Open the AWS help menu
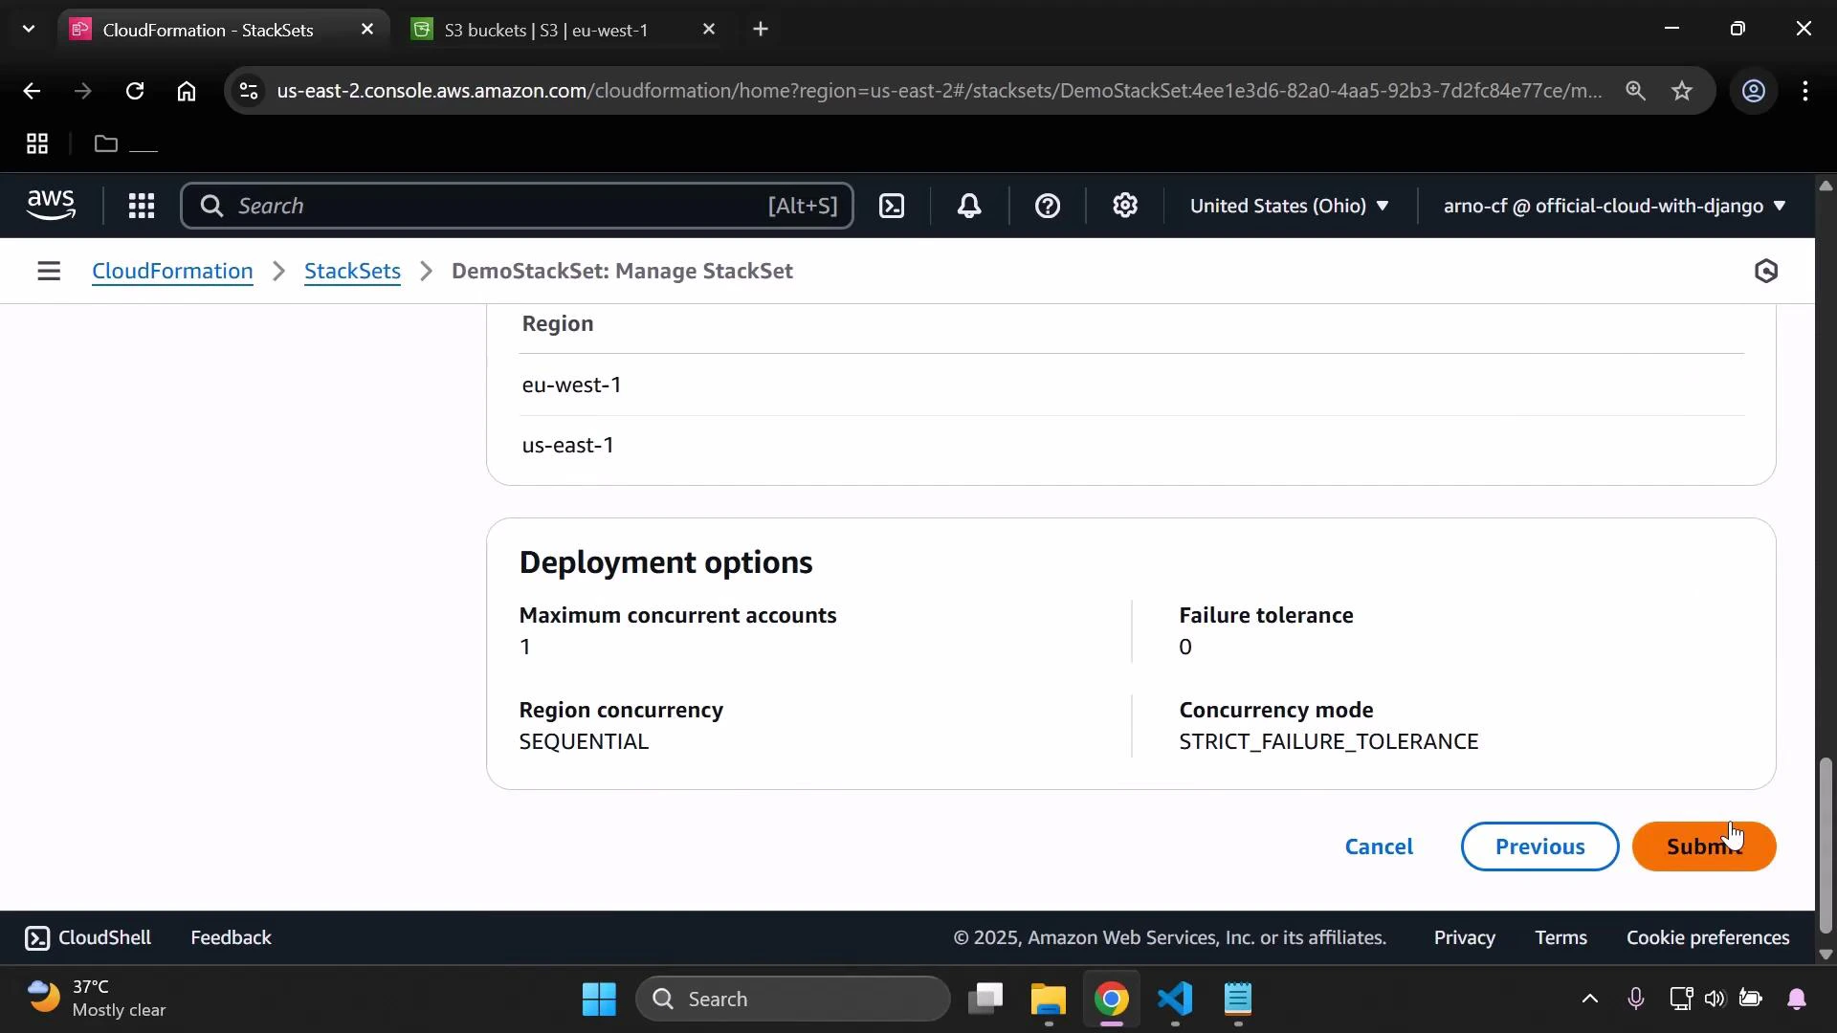Image resolution: width=1837 pixels, height=1033 pixels. point(1049,205)
